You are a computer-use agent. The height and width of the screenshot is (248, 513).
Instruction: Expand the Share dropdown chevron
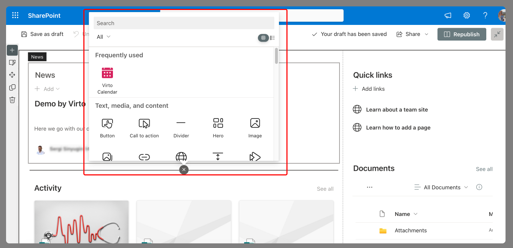click(426, 34)
